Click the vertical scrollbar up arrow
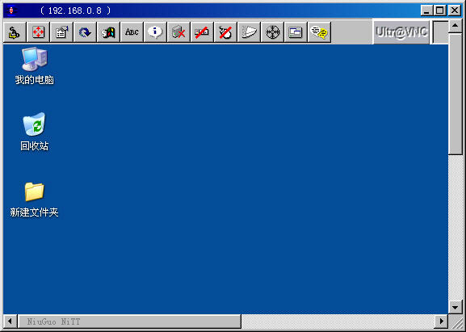 (x=455, y=27)
